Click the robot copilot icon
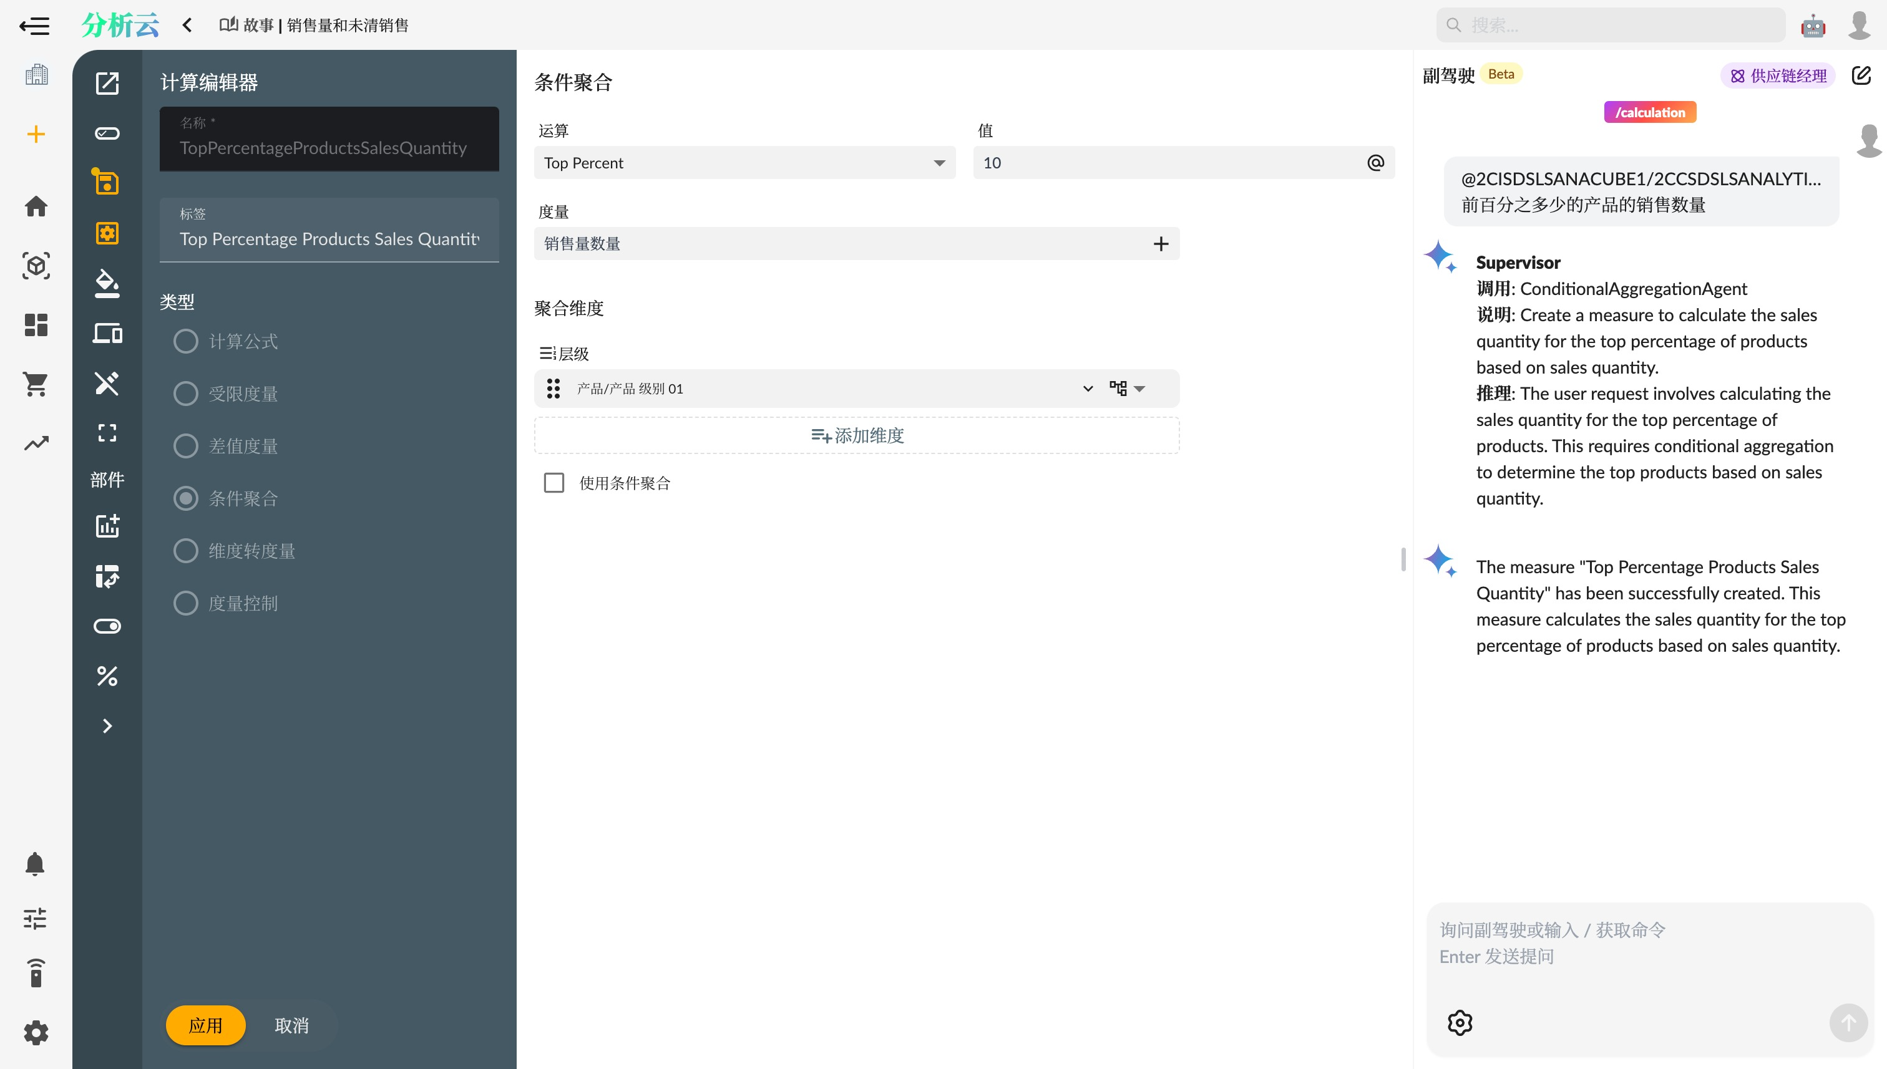Image resolution: width=1887 pixels, height=1069 pixels. pos(1813,26)
